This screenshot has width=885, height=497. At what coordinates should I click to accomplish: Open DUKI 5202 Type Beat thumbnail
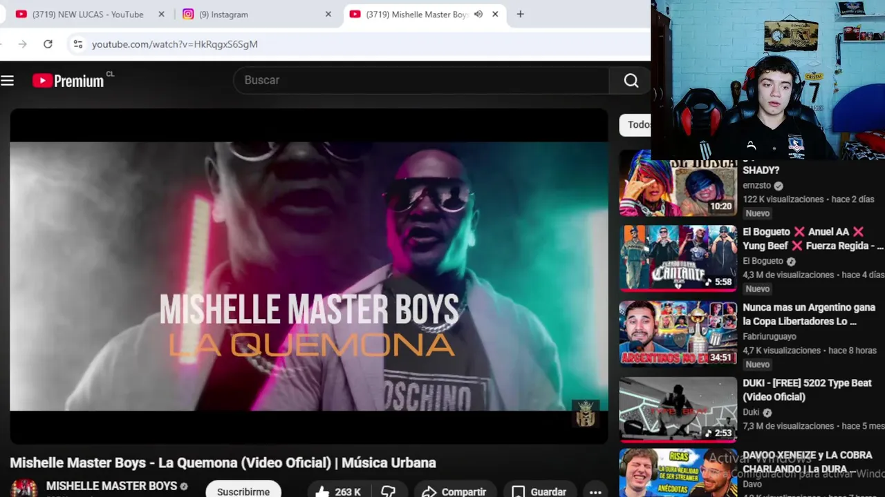pos(678,409)
